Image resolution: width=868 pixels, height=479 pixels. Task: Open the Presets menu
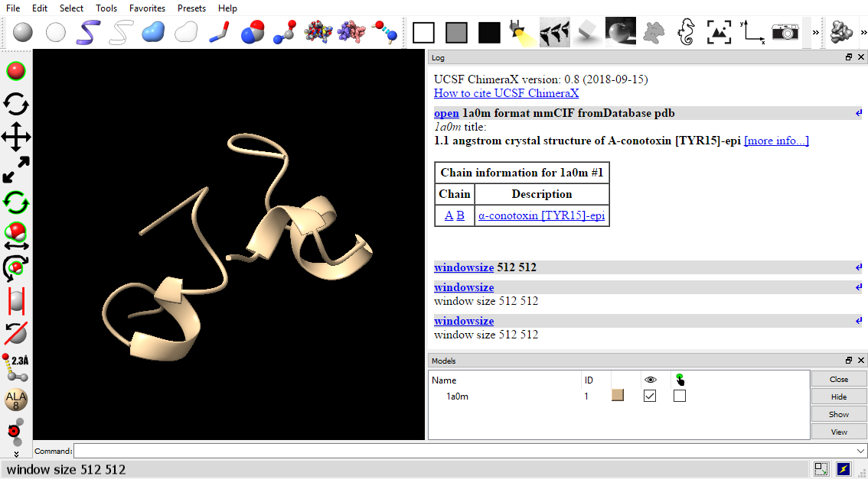pyautogui.click(x=191, y=8)
